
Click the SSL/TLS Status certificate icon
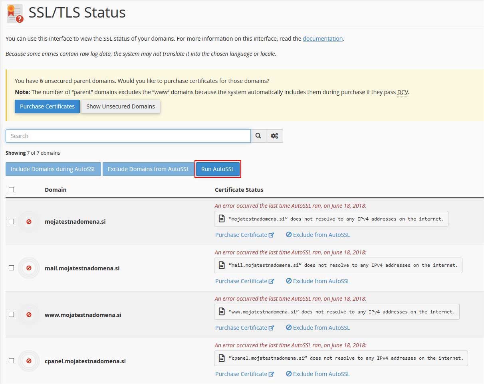15,14
